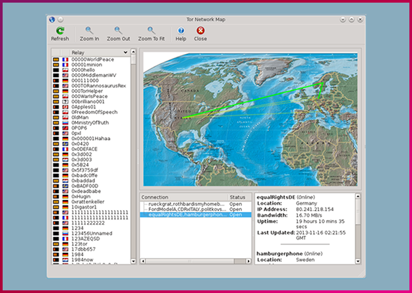Click the Dutch flag beside 0x3d003

point(65,159)
